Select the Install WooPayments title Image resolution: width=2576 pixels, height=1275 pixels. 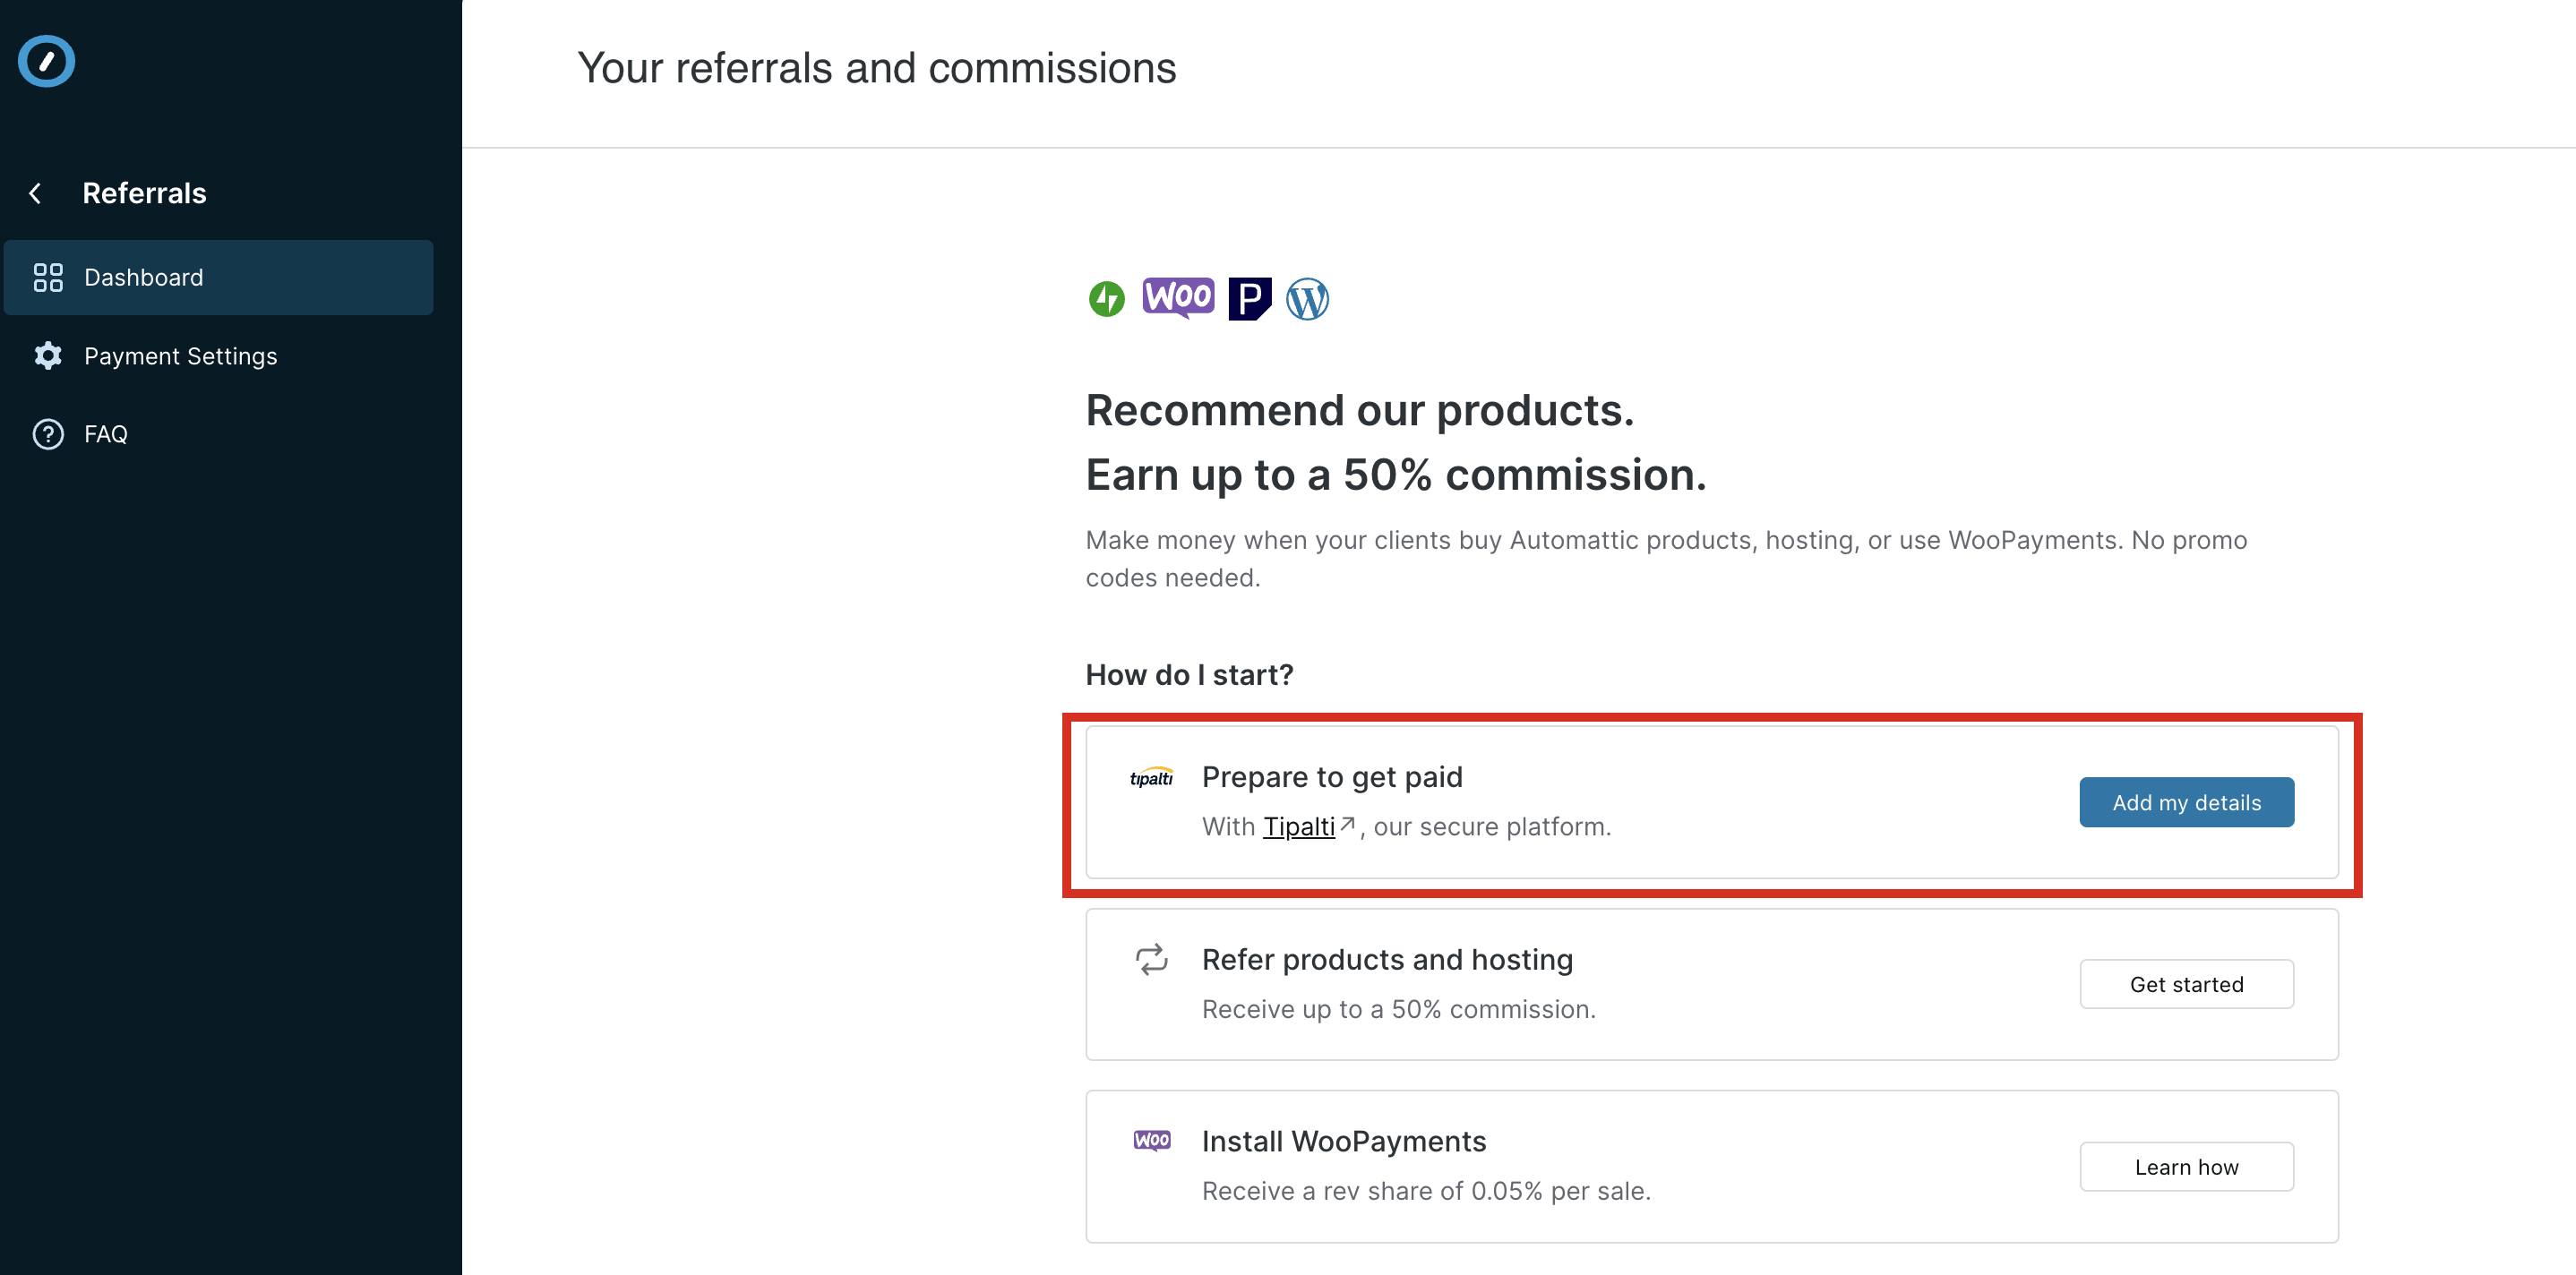(x=1343, y=1141)
